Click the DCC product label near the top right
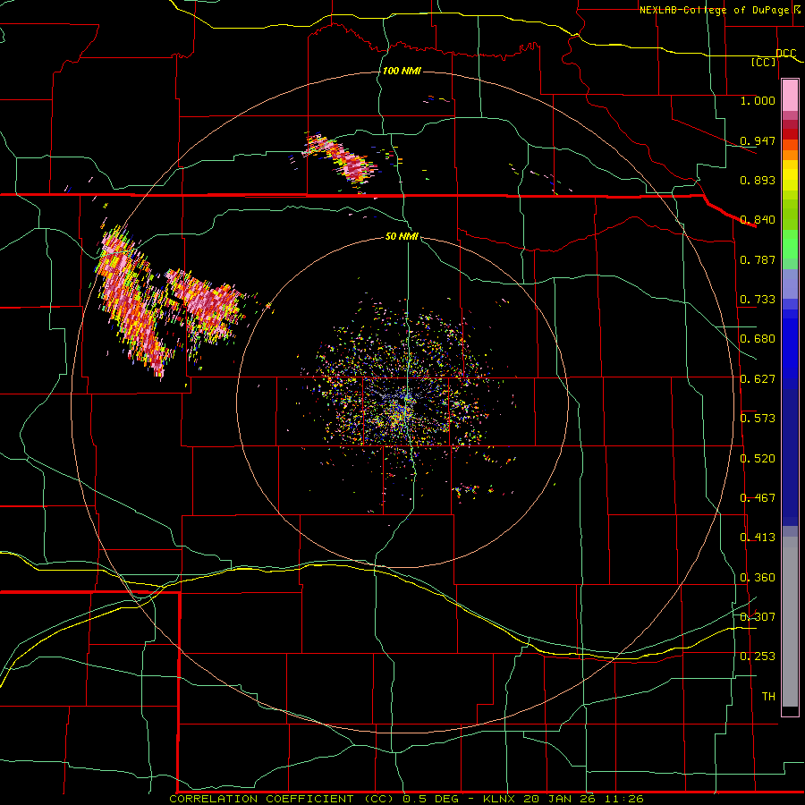Image resolution: width=805 pixels, height=805 pixels. 786,54
